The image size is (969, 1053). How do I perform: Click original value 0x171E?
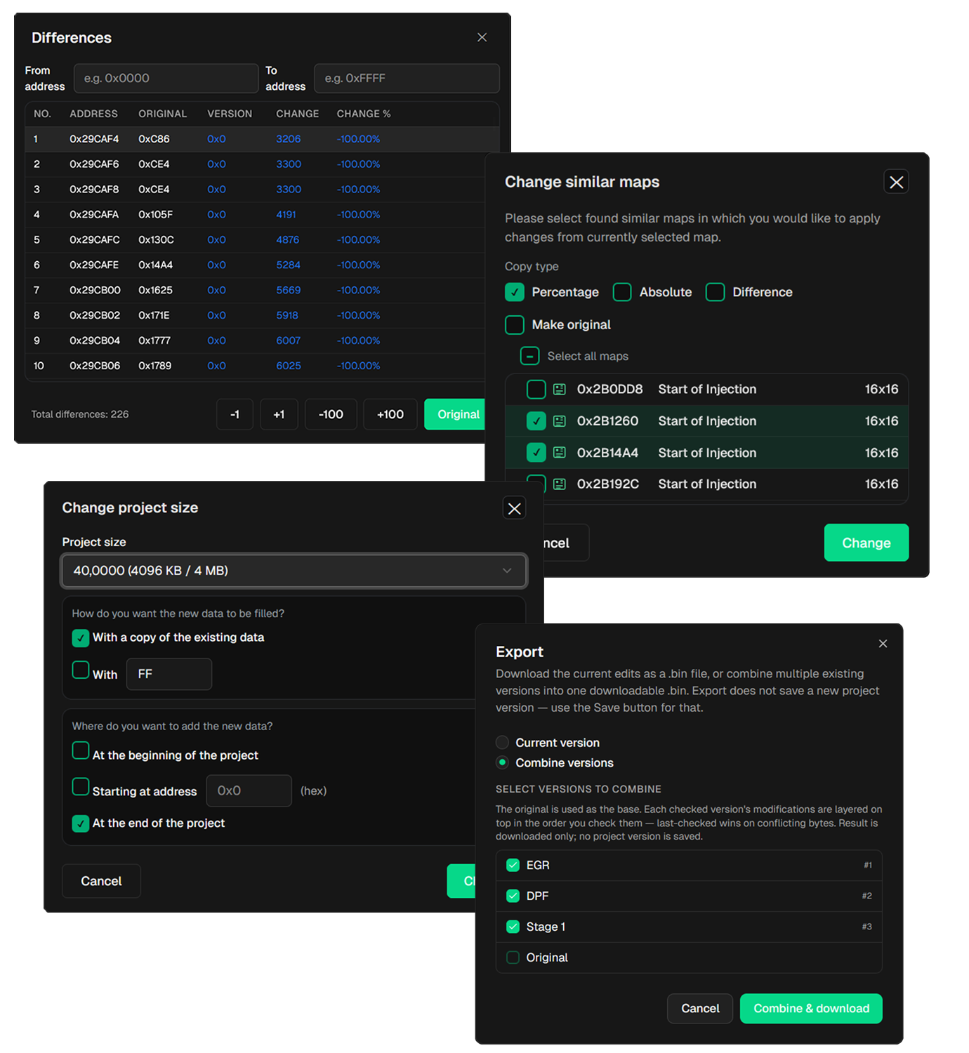pos(154,315)
